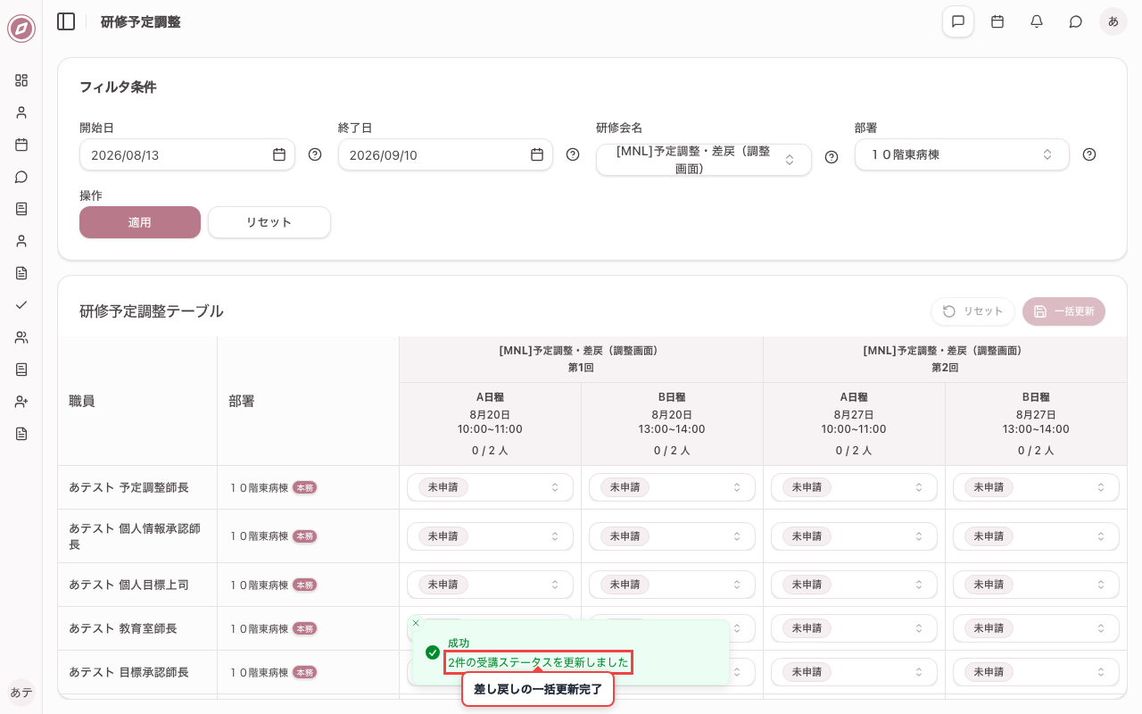
Task: Select staff name あテスト 個人情報承認師長
Action: [137, 536]
